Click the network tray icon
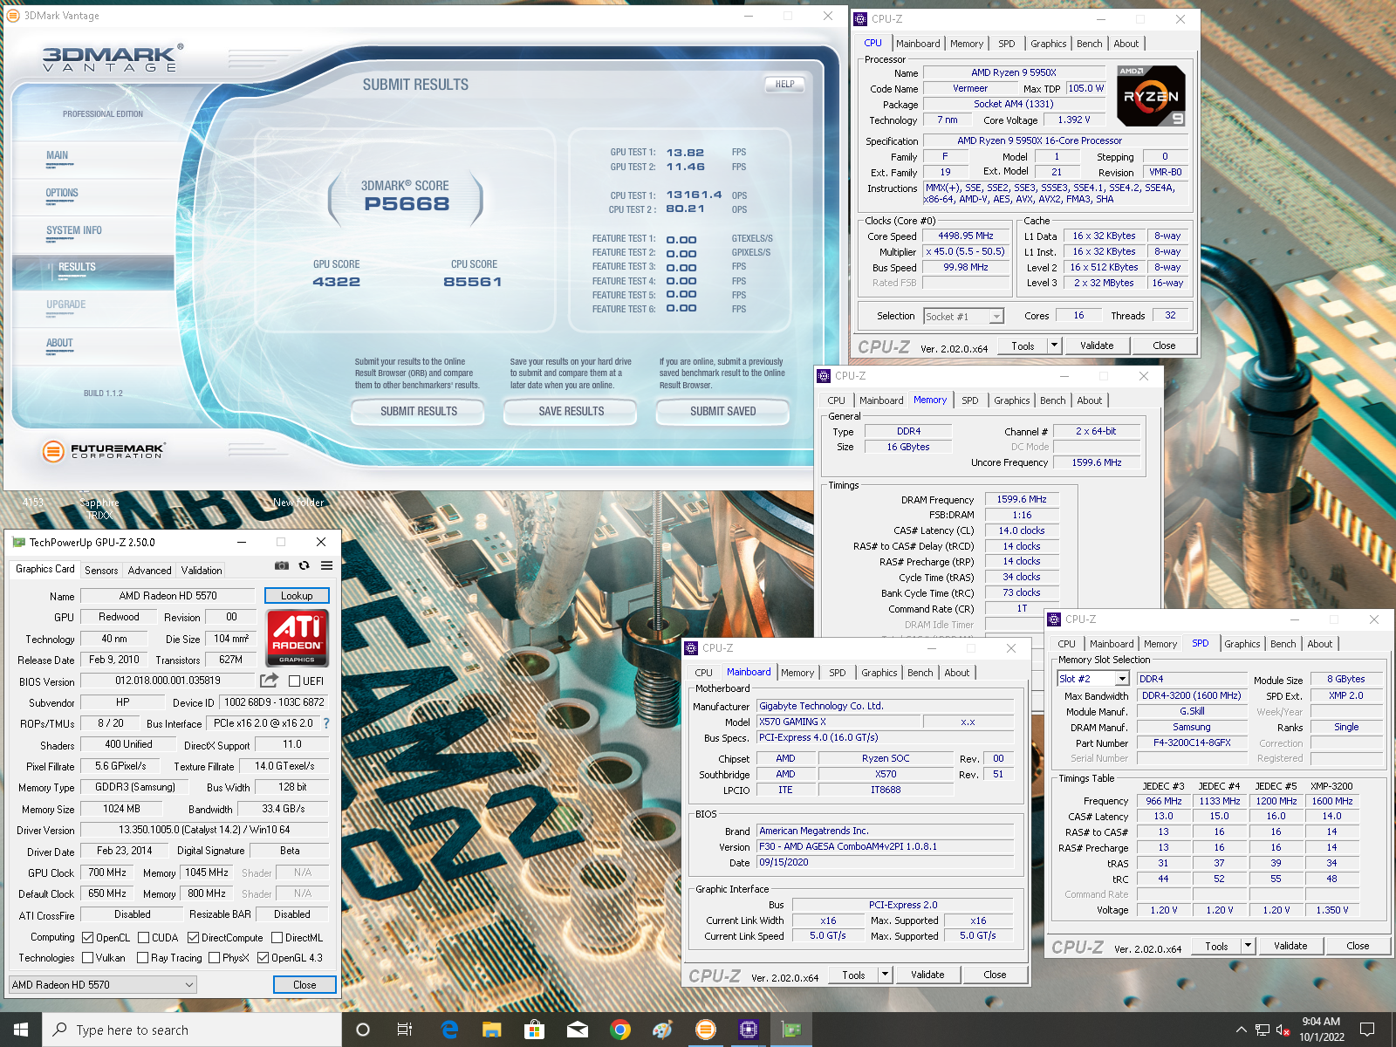 click(1262, 1030)
